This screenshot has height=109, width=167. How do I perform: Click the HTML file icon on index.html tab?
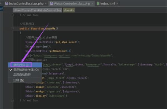[98, 4]
